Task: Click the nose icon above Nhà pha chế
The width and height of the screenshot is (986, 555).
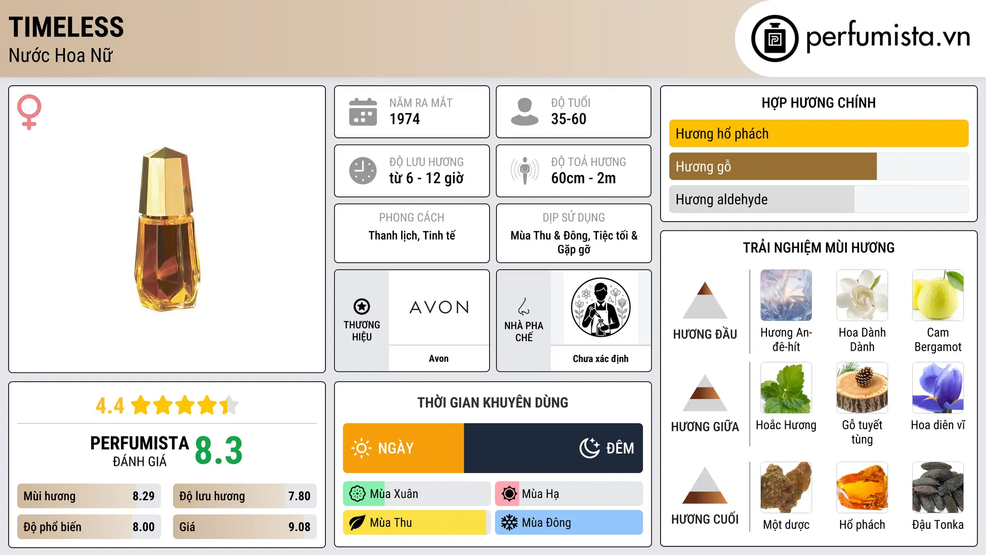Action: pyautogui.click(x=523, y=306)
